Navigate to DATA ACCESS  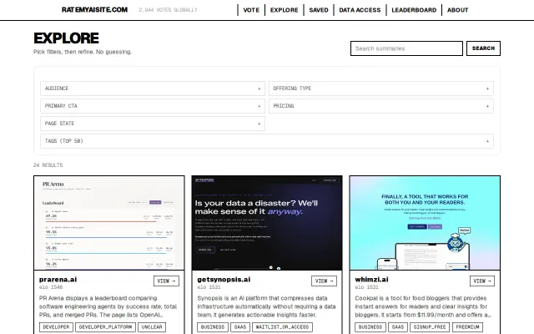click(x=360, y=10)
